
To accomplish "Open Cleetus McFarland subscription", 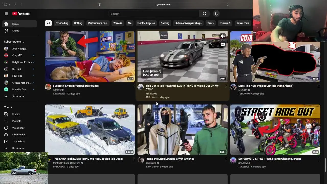I will pos(19,83).
